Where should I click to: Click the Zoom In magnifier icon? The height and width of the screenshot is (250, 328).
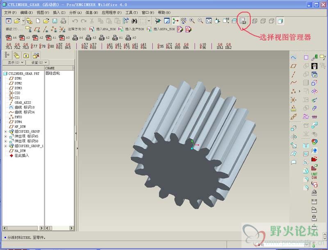[x=192, y=20]
